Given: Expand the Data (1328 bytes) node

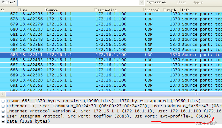Looking at the screenshot, I should click(x=3, y=121).
